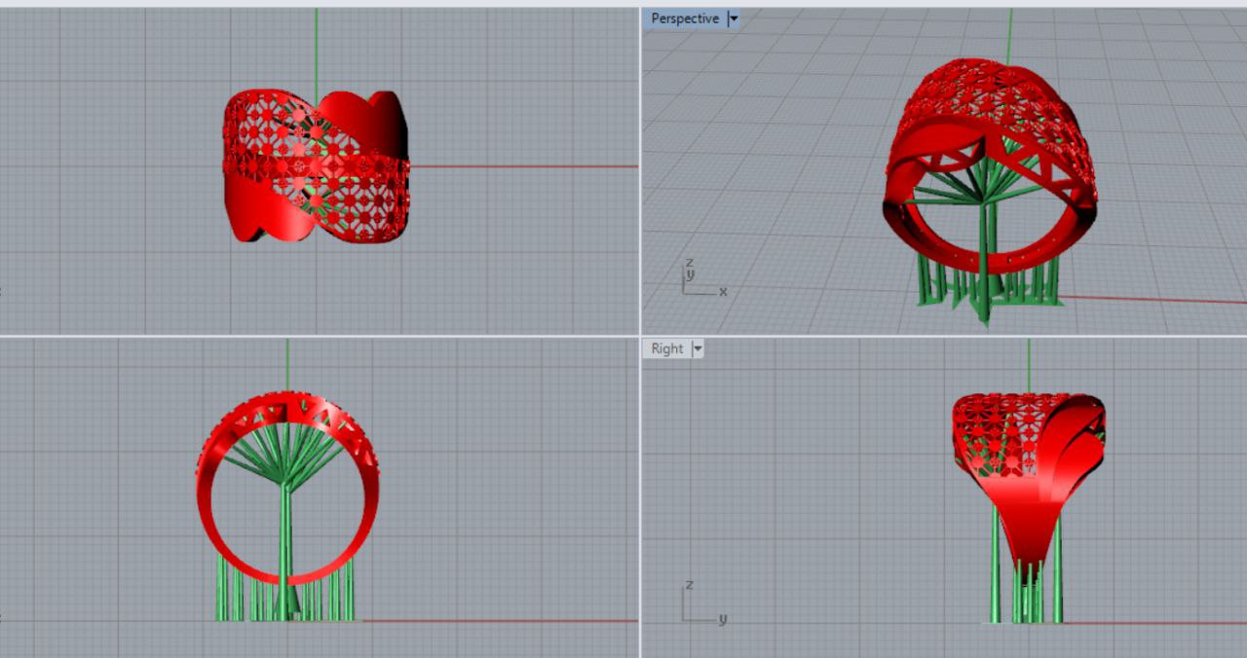Viewport: 1247px width, 658px height.
Task: Open the Perspective viewport dropdown arrow
Action: (x=733, y=18)
